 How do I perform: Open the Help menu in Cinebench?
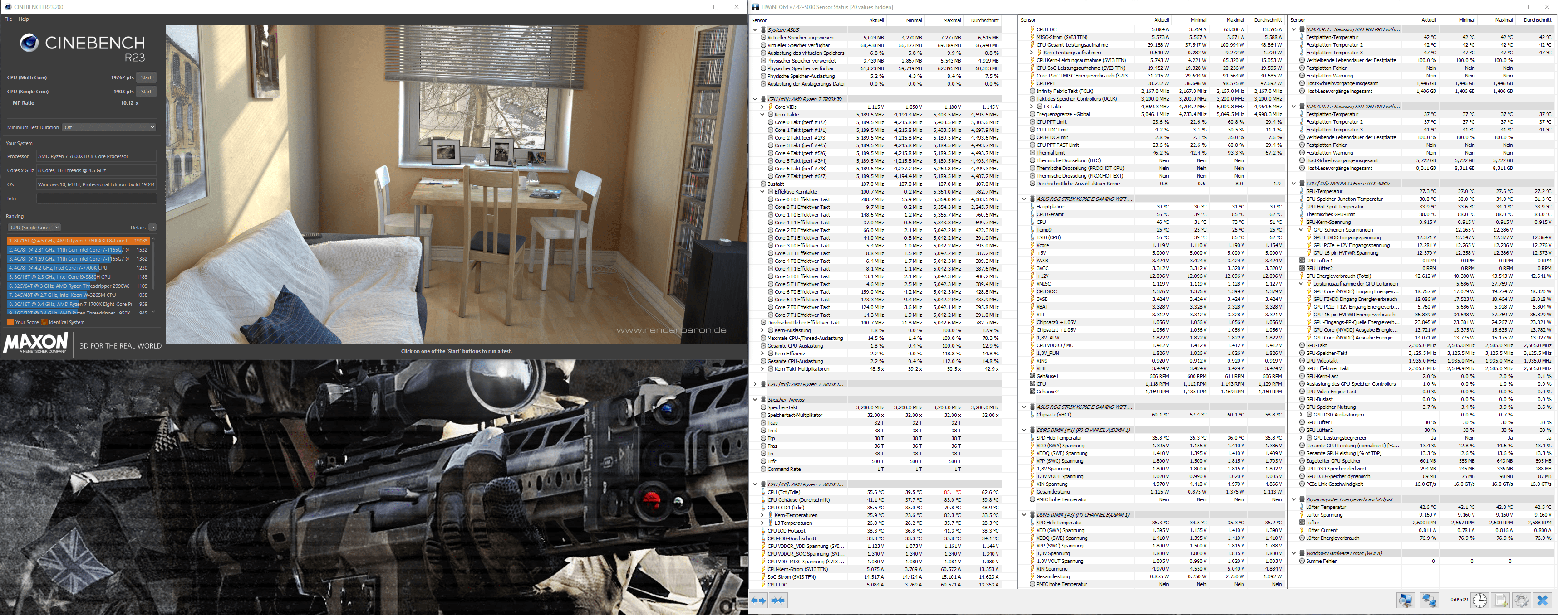24,19
